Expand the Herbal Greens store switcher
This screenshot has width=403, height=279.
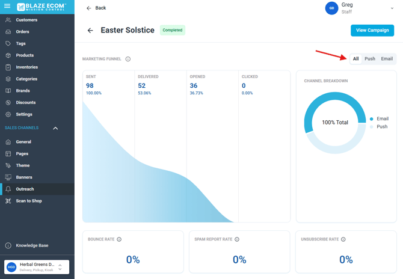60,267
